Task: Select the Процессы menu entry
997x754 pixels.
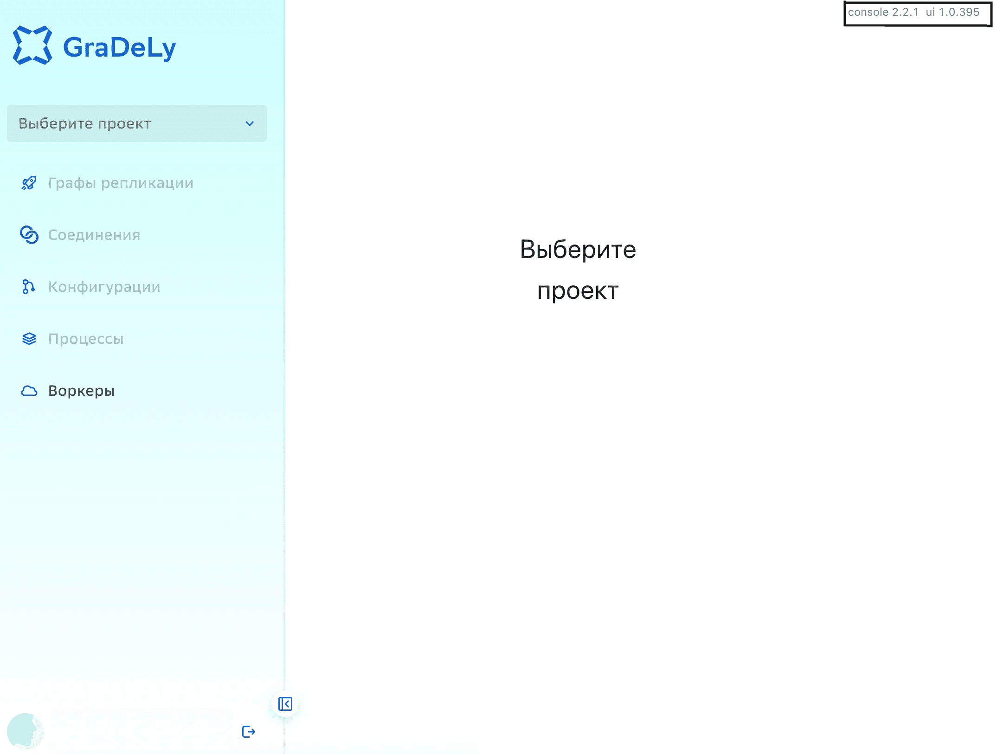Action: (x=86, y=339)
